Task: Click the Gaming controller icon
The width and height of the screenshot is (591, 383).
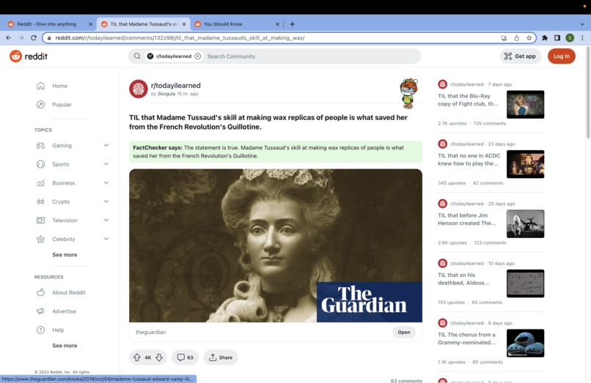Action: [x=40, y=146]
